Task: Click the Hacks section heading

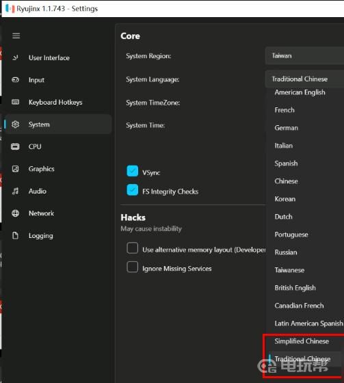Action: coord(133,217)
